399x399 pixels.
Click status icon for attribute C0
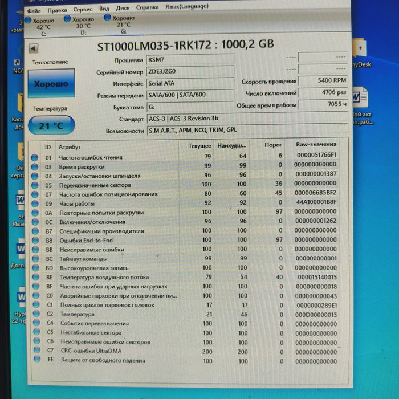pyautogui.click(x=36, y=295)
